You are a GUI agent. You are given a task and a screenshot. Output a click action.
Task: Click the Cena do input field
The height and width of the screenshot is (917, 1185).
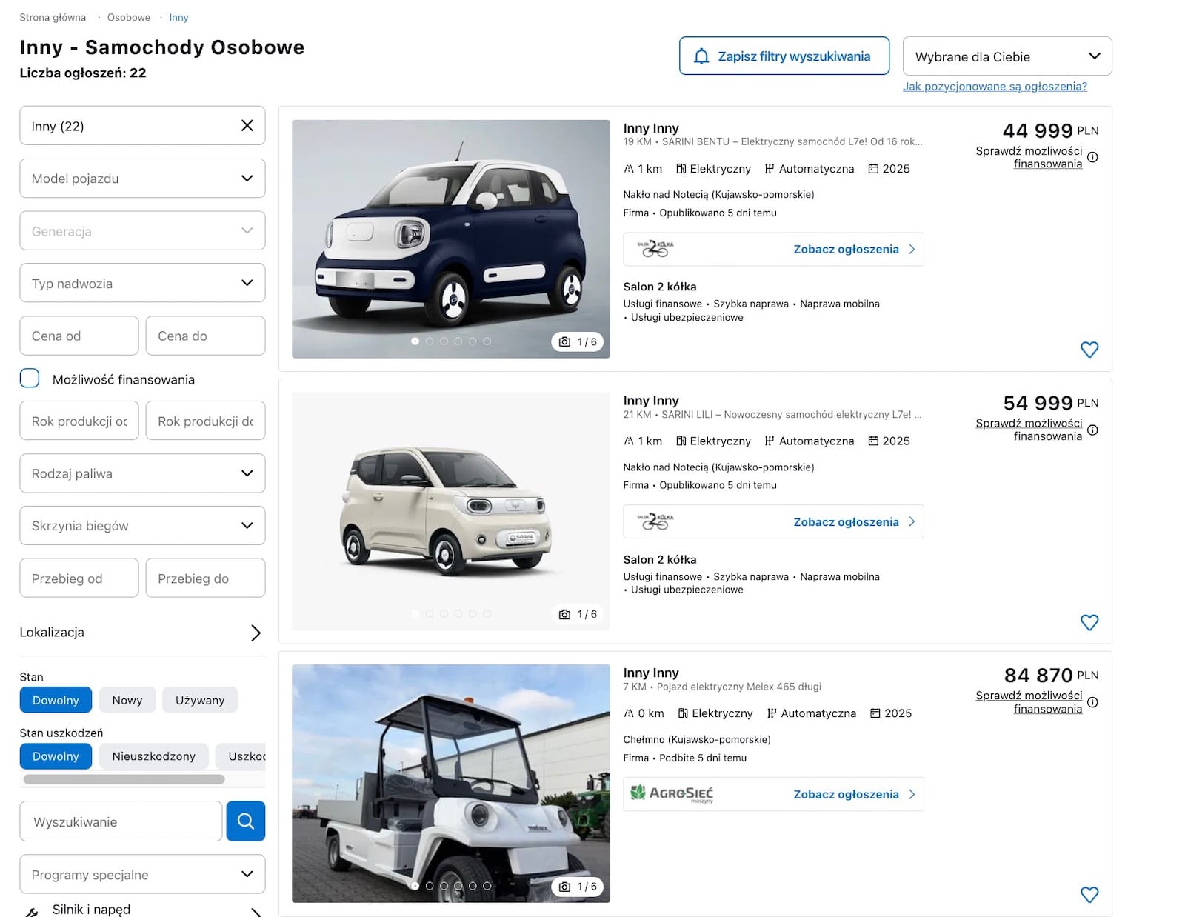pyautogui.click(x=205, y=336)
